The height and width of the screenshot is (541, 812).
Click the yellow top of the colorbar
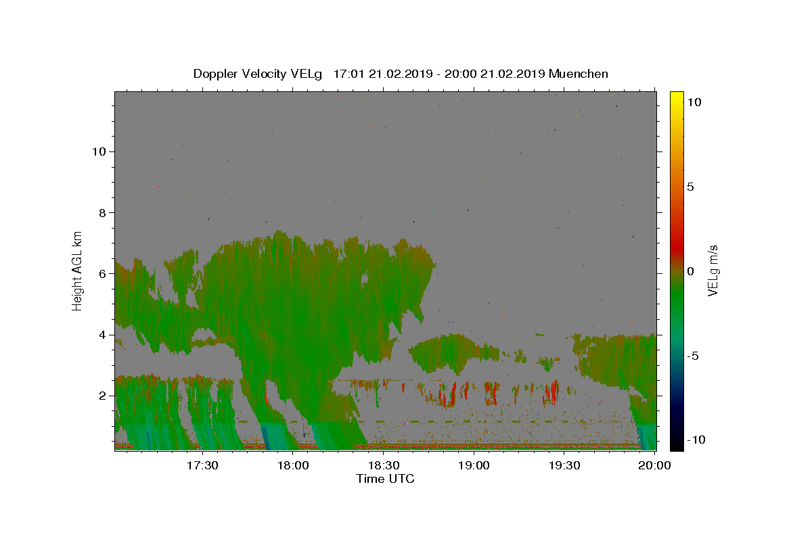676,97
